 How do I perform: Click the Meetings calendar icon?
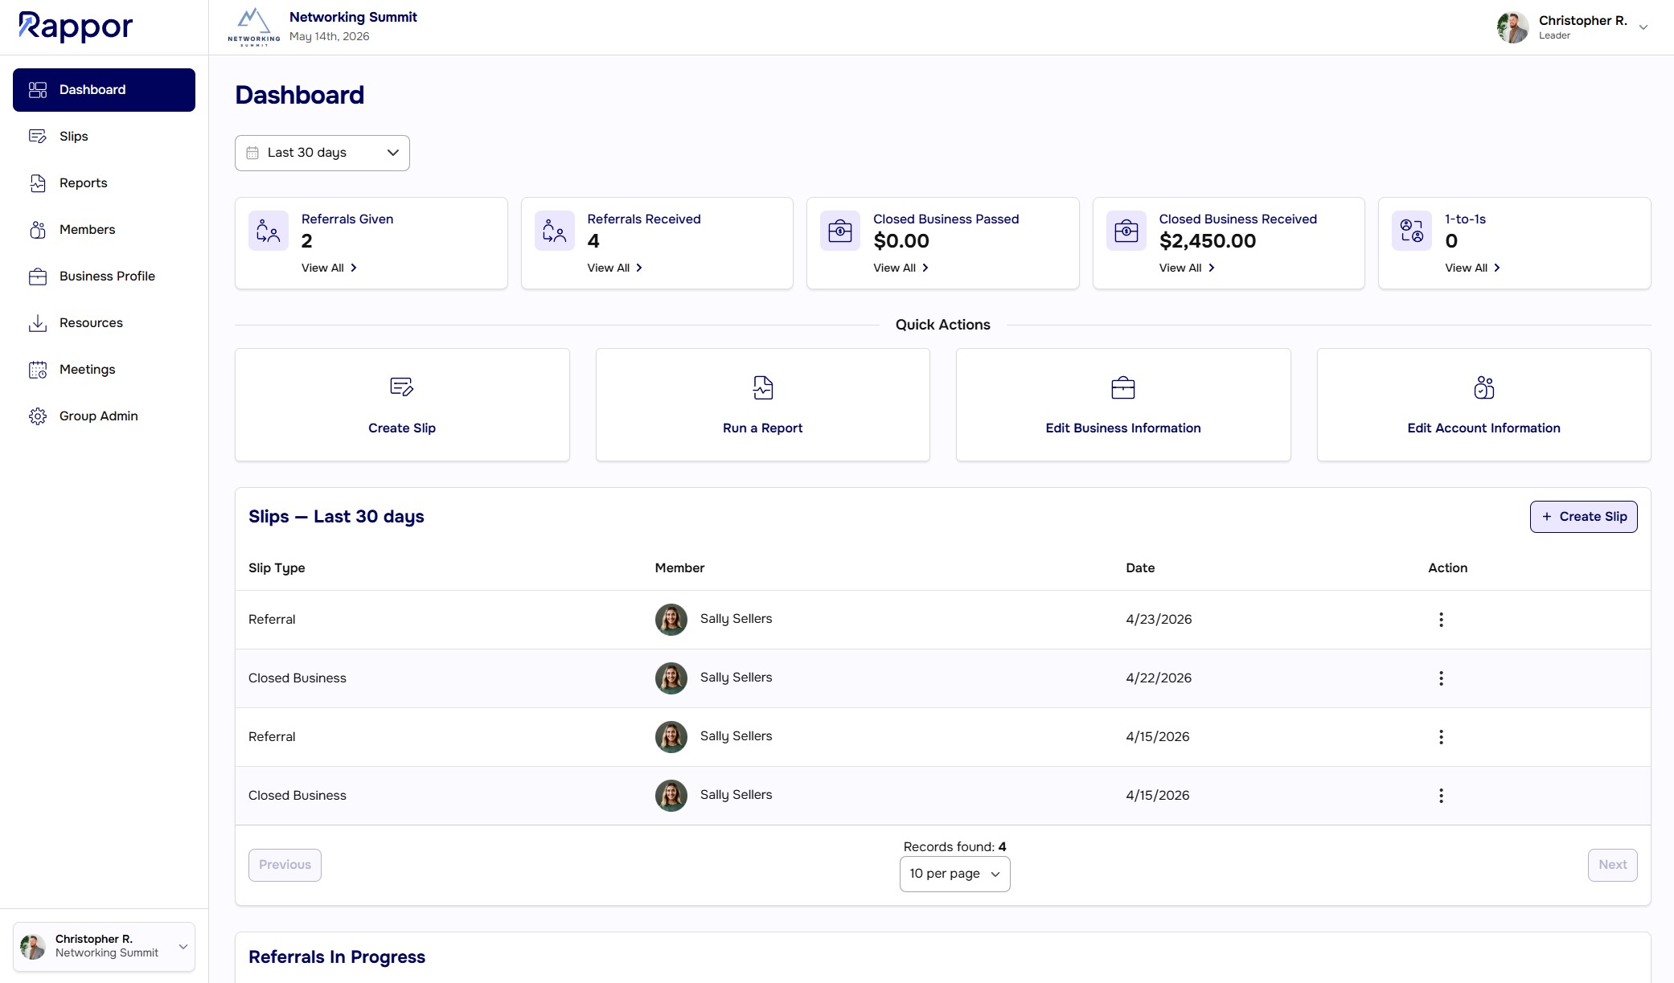coord(38,370)
